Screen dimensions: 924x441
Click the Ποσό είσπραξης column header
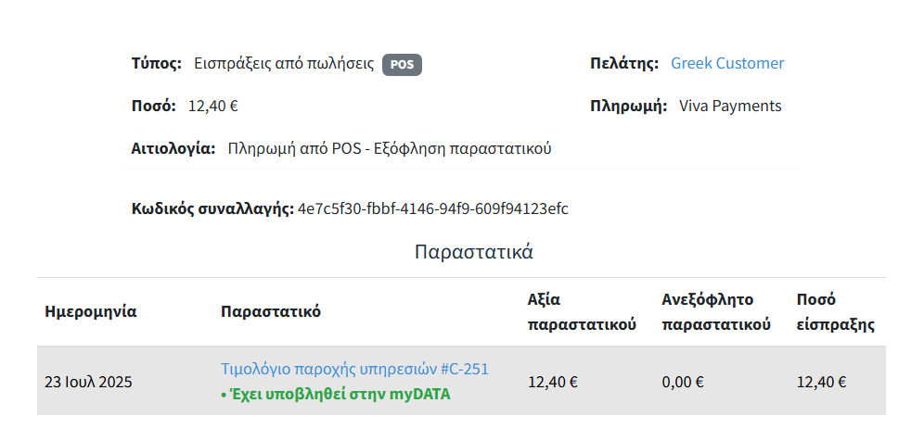836,312
